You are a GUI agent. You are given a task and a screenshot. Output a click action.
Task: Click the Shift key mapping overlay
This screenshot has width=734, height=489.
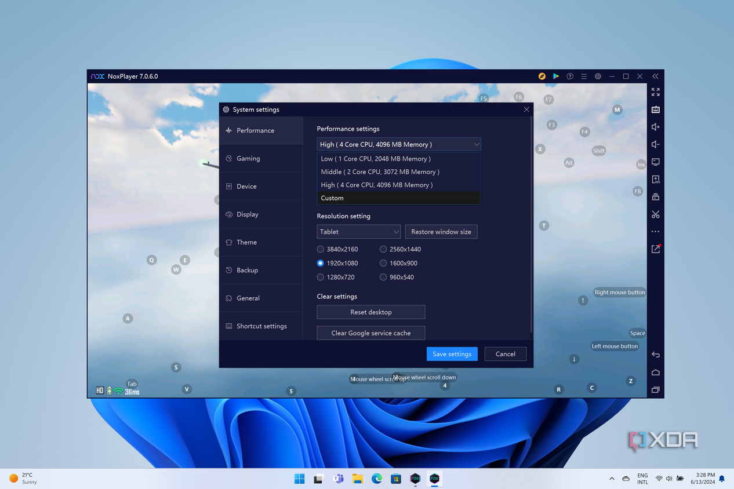tap(599, 151)
